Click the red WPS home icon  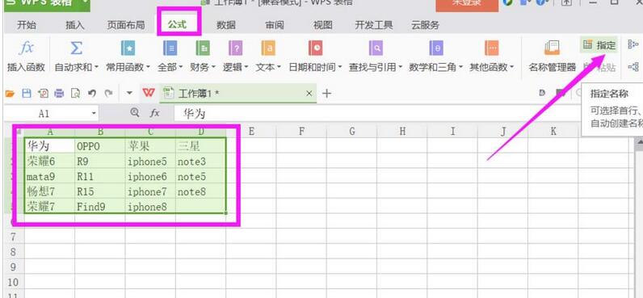coord(149,93)
